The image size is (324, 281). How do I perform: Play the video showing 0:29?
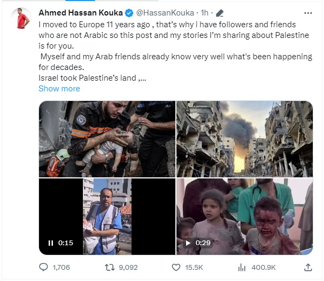pyautogui.click(x=188, y=243)
